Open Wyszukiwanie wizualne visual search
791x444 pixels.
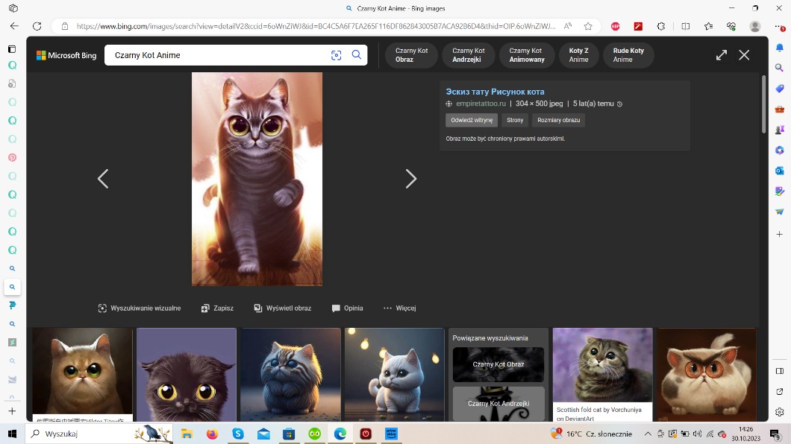140,308
